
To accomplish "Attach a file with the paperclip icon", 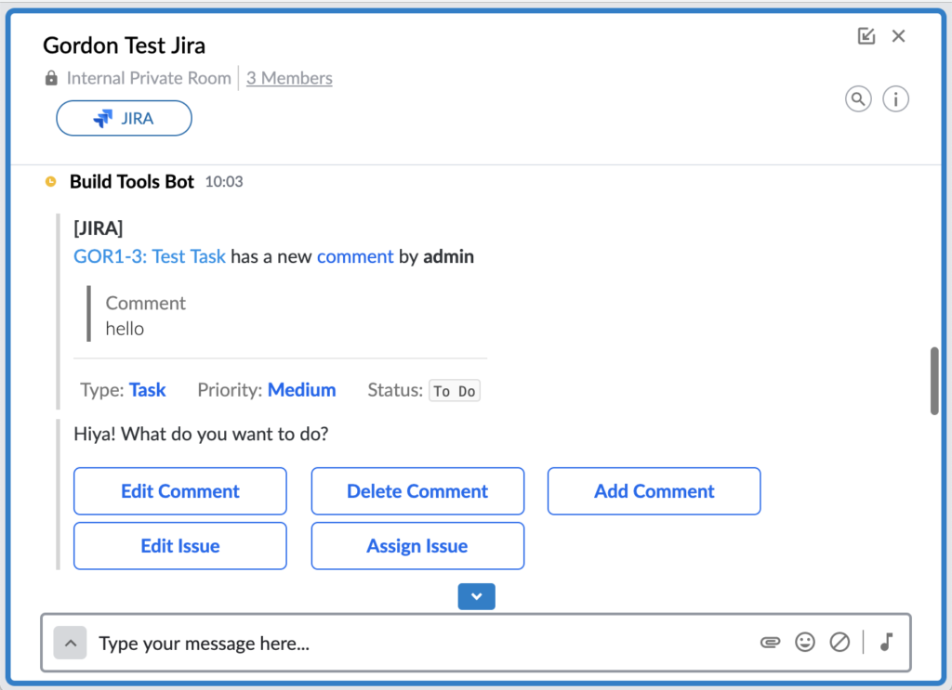I will [x=770, y=642].
